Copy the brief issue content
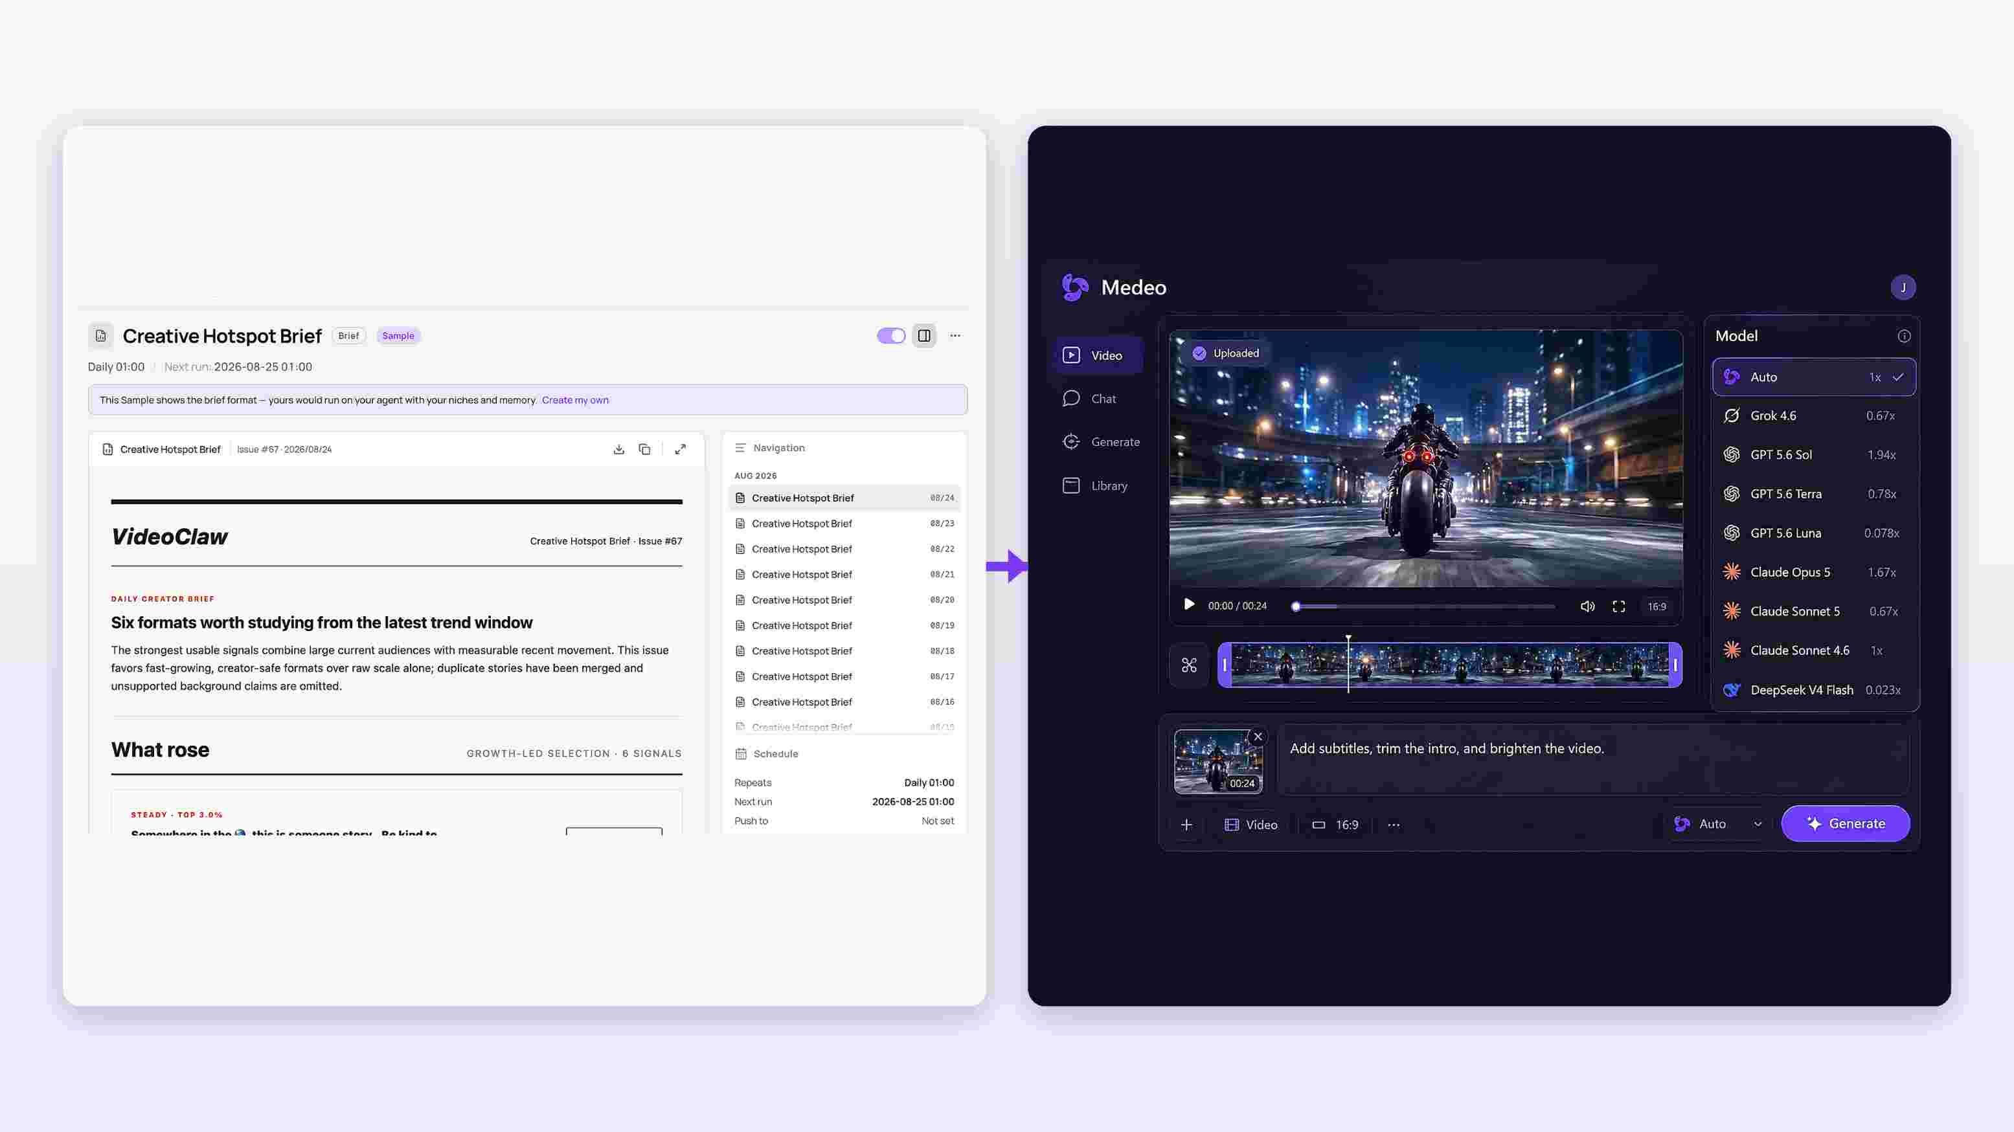Screen dimensions: 2014x1132 (644, 449)
